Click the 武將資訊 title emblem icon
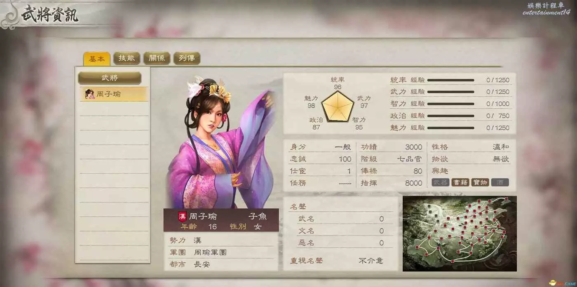 click(9, 15)
